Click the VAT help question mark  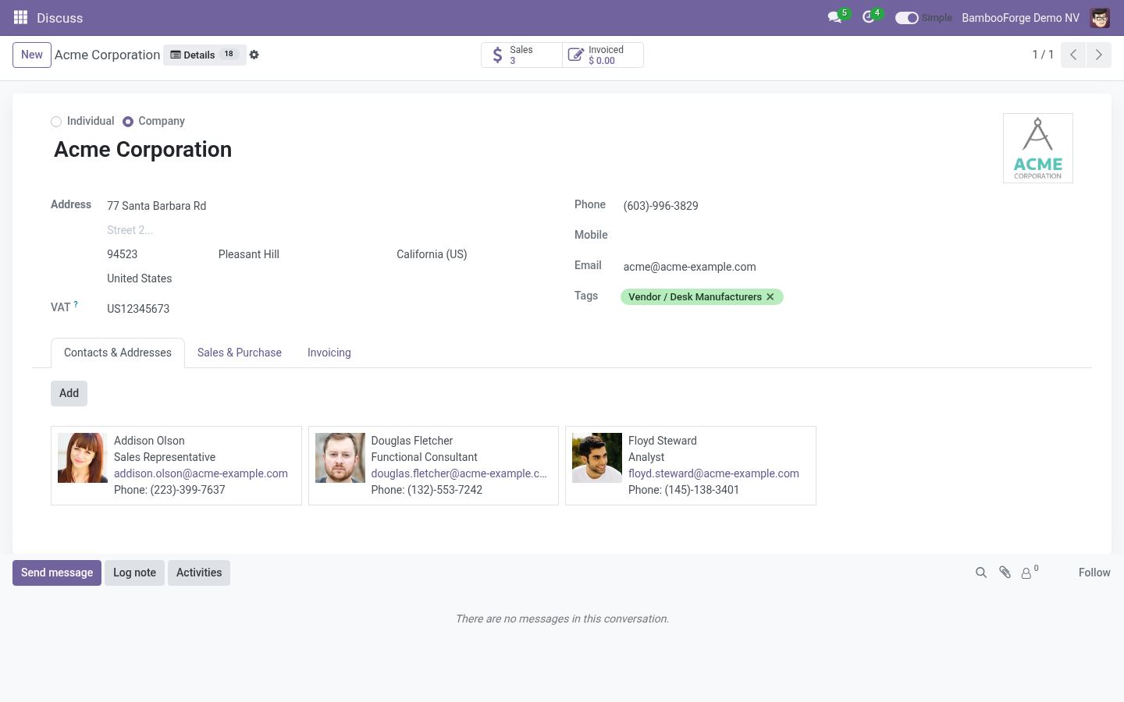tap(76, 305)
